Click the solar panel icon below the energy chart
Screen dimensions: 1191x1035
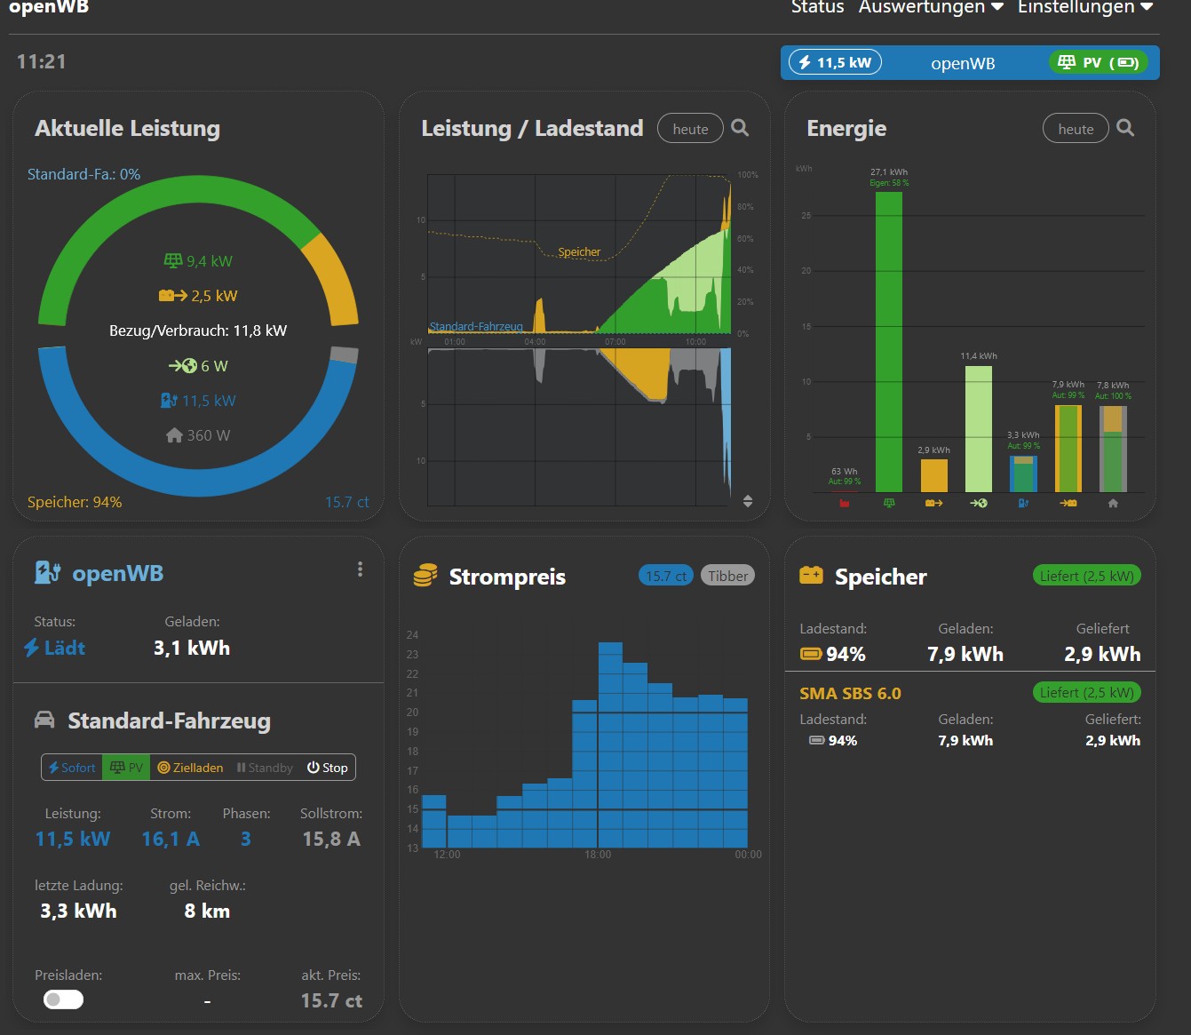[889, 504]
